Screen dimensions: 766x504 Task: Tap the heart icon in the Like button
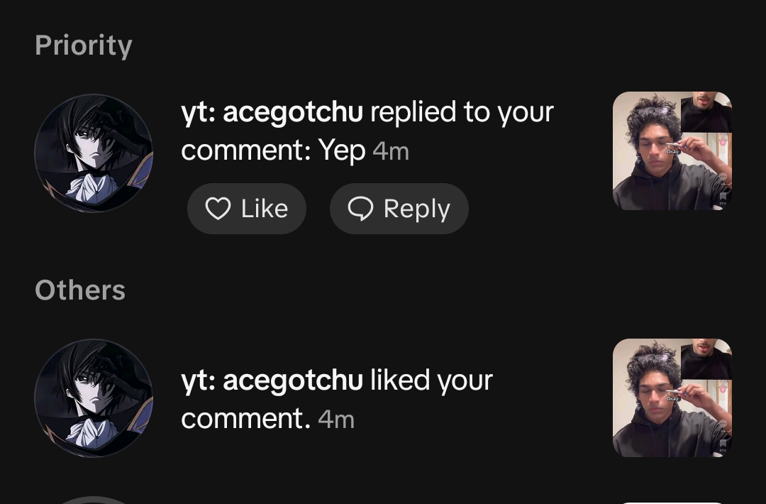[x=218, y=209]
